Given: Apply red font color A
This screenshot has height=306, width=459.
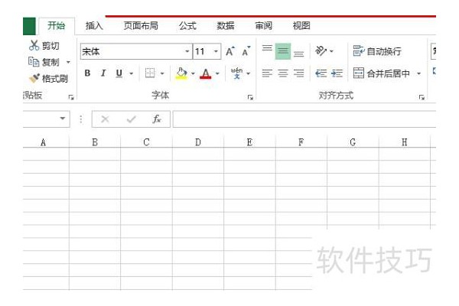Looking at the screenshot, I should [x=206, y=73].
